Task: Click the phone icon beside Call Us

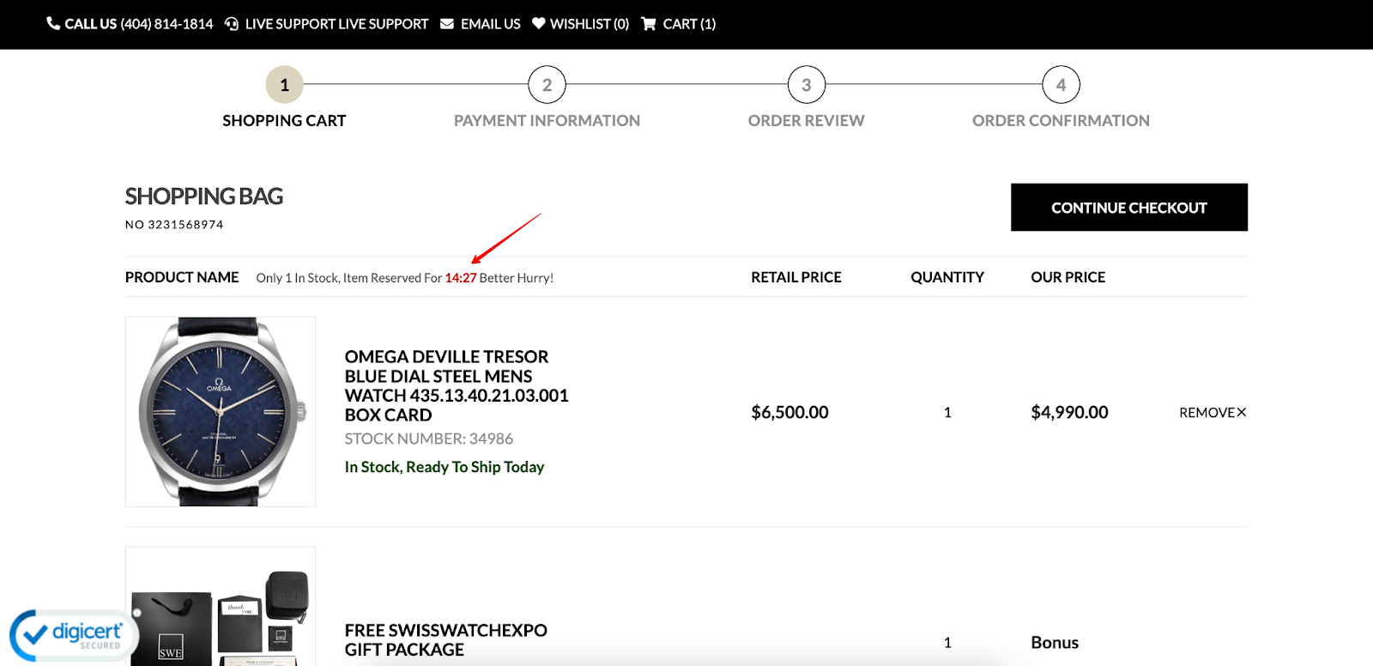Action: (53, 24)
